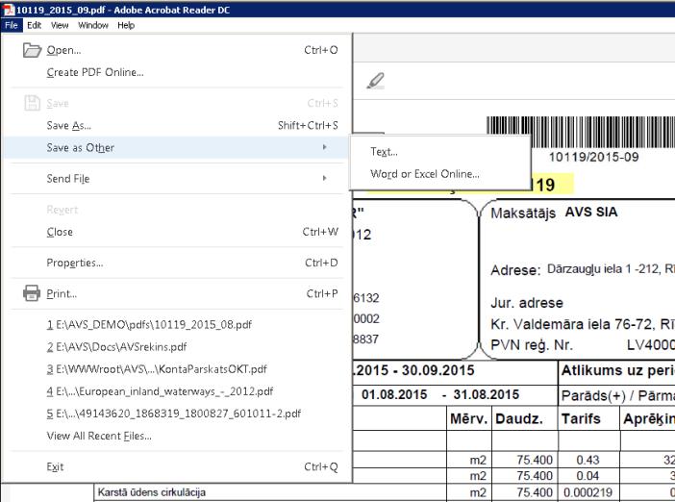Choose Exit from File menu

[177, 466]
